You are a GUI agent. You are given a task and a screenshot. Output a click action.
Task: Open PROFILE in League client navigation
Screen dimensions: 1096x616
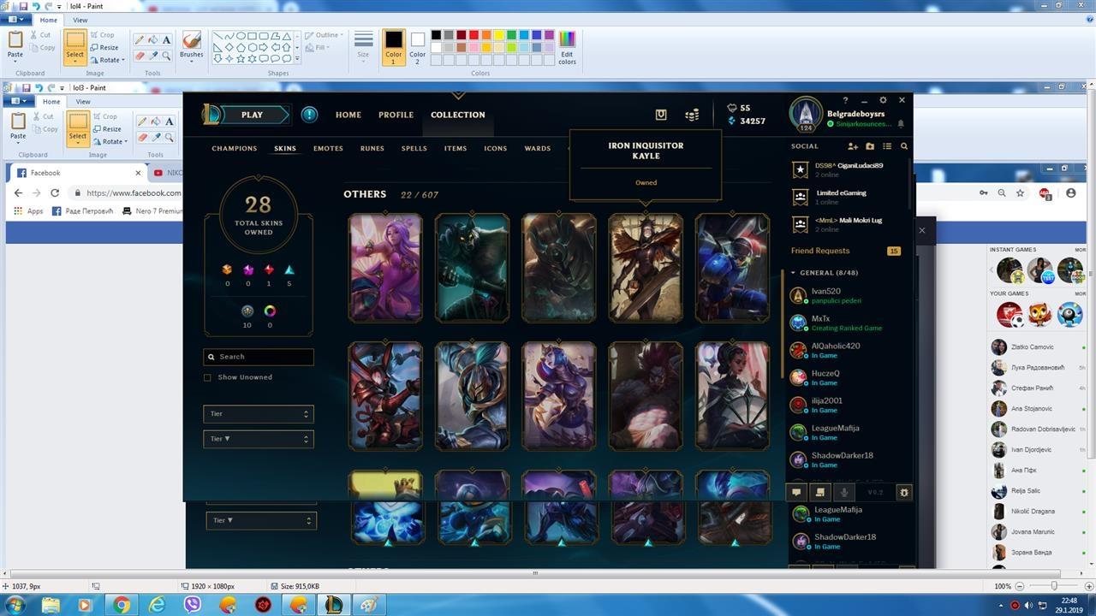tap(396, 115)
